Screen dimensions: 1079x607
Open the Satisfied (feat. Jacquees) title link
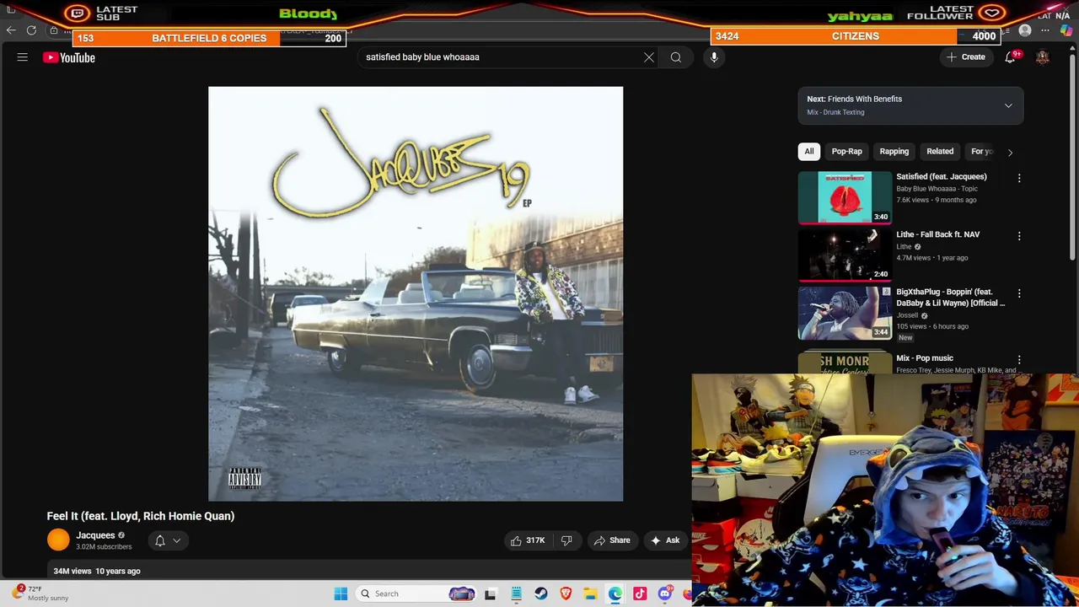click(x=941, y=177)
